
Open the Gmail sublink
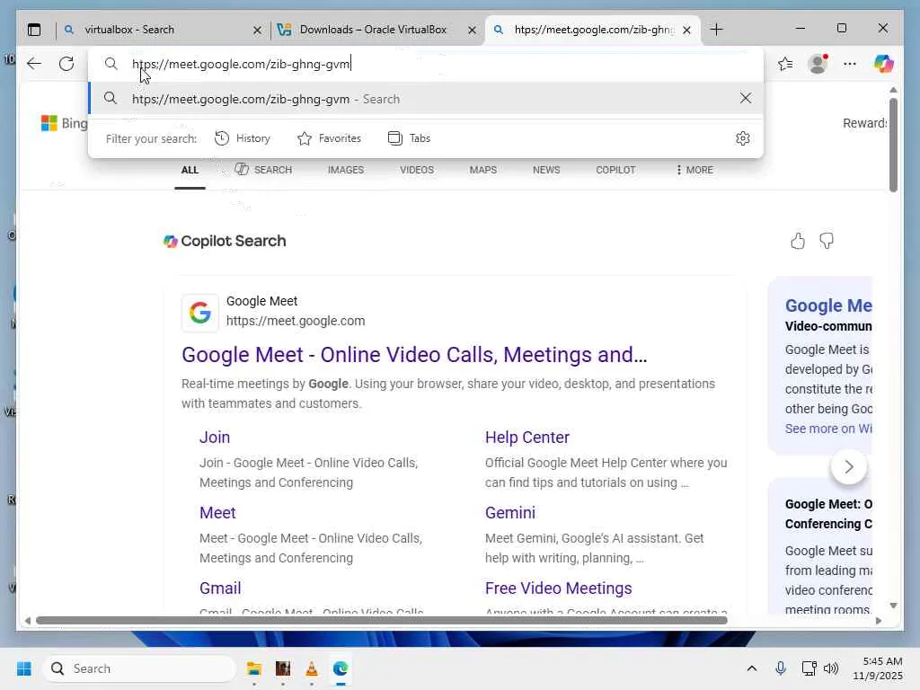click(220, 588)
